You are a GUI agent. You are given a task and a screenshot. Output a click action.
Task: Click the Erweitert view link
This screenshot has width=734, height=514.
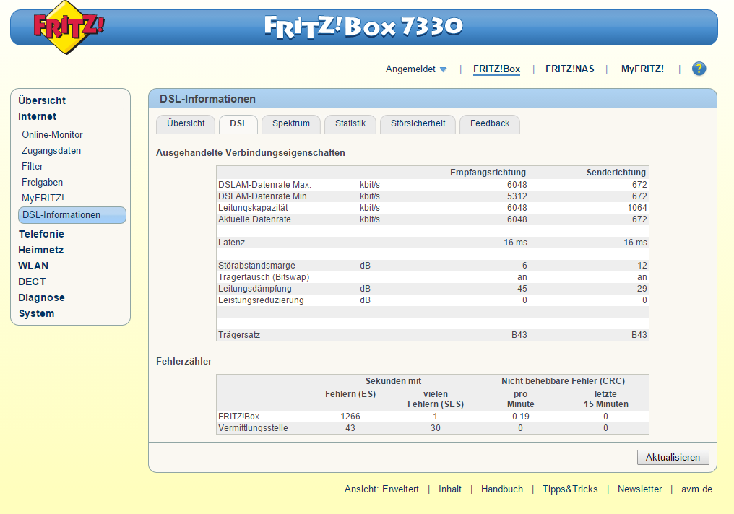point(400,489)
